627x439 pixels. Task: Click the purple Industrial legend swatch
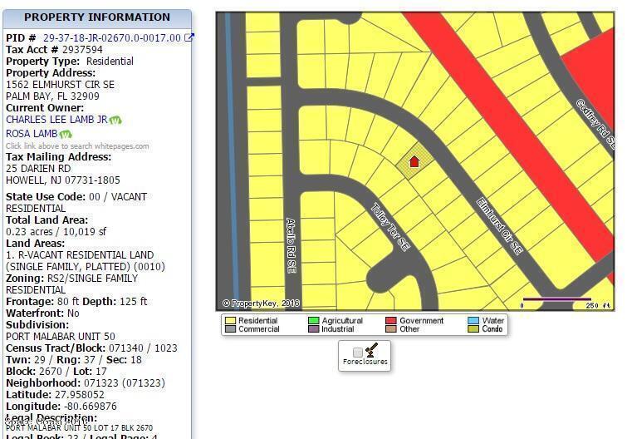click(x=313, y=329)
